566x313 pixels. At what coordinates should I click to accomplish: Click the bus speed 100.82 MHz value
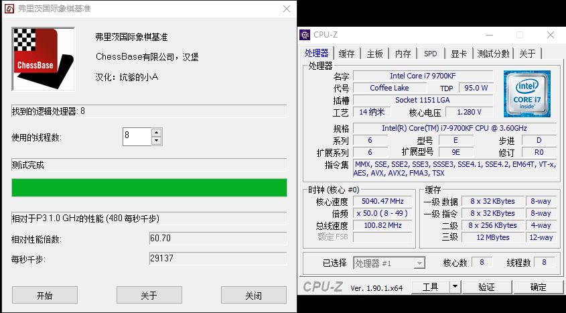click(382, 225)
